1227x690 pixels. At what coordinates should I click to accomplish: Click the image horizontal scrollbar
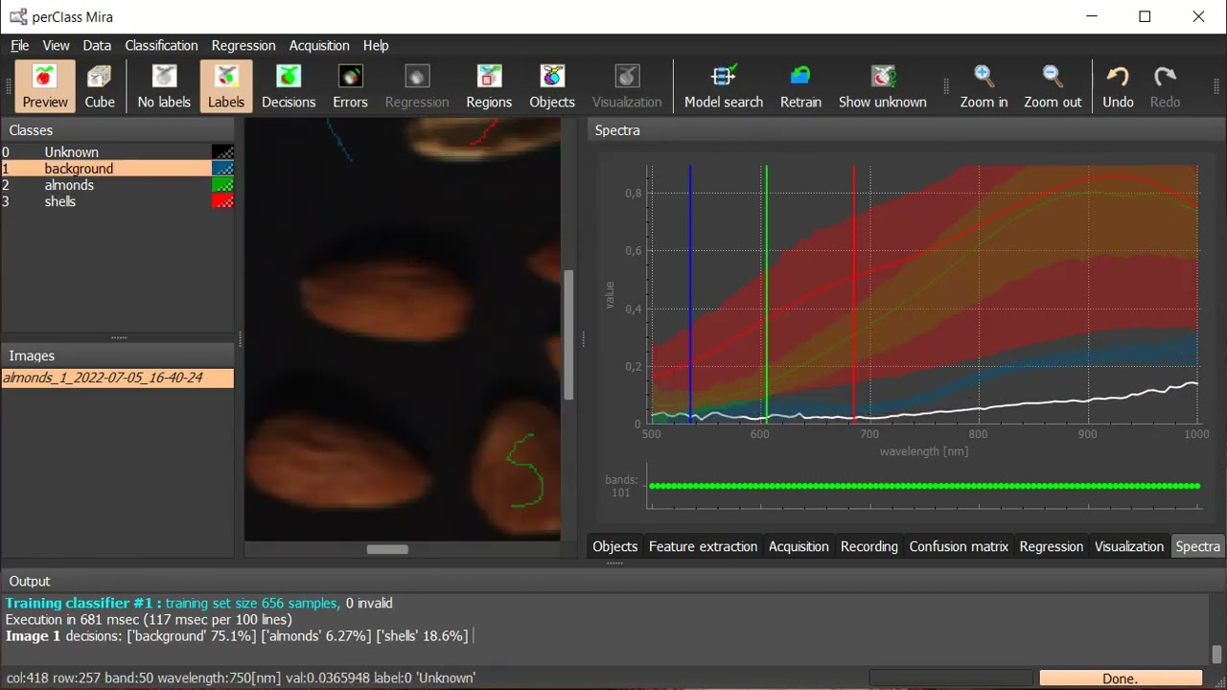coord(387,549)
